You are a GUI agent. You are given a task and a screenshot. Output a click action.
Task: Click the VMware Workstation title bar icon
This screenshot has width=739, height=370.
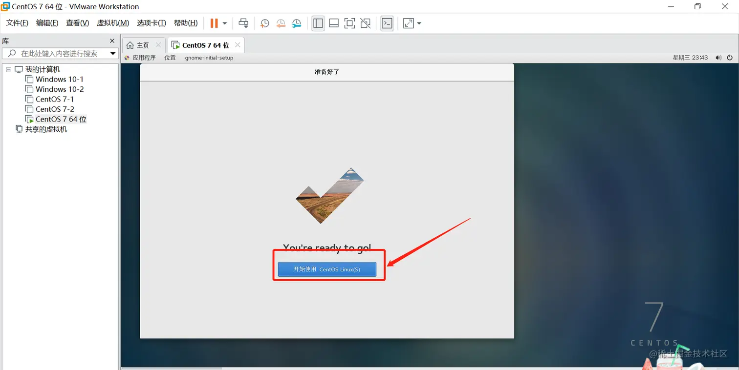(x=5, y=6)
